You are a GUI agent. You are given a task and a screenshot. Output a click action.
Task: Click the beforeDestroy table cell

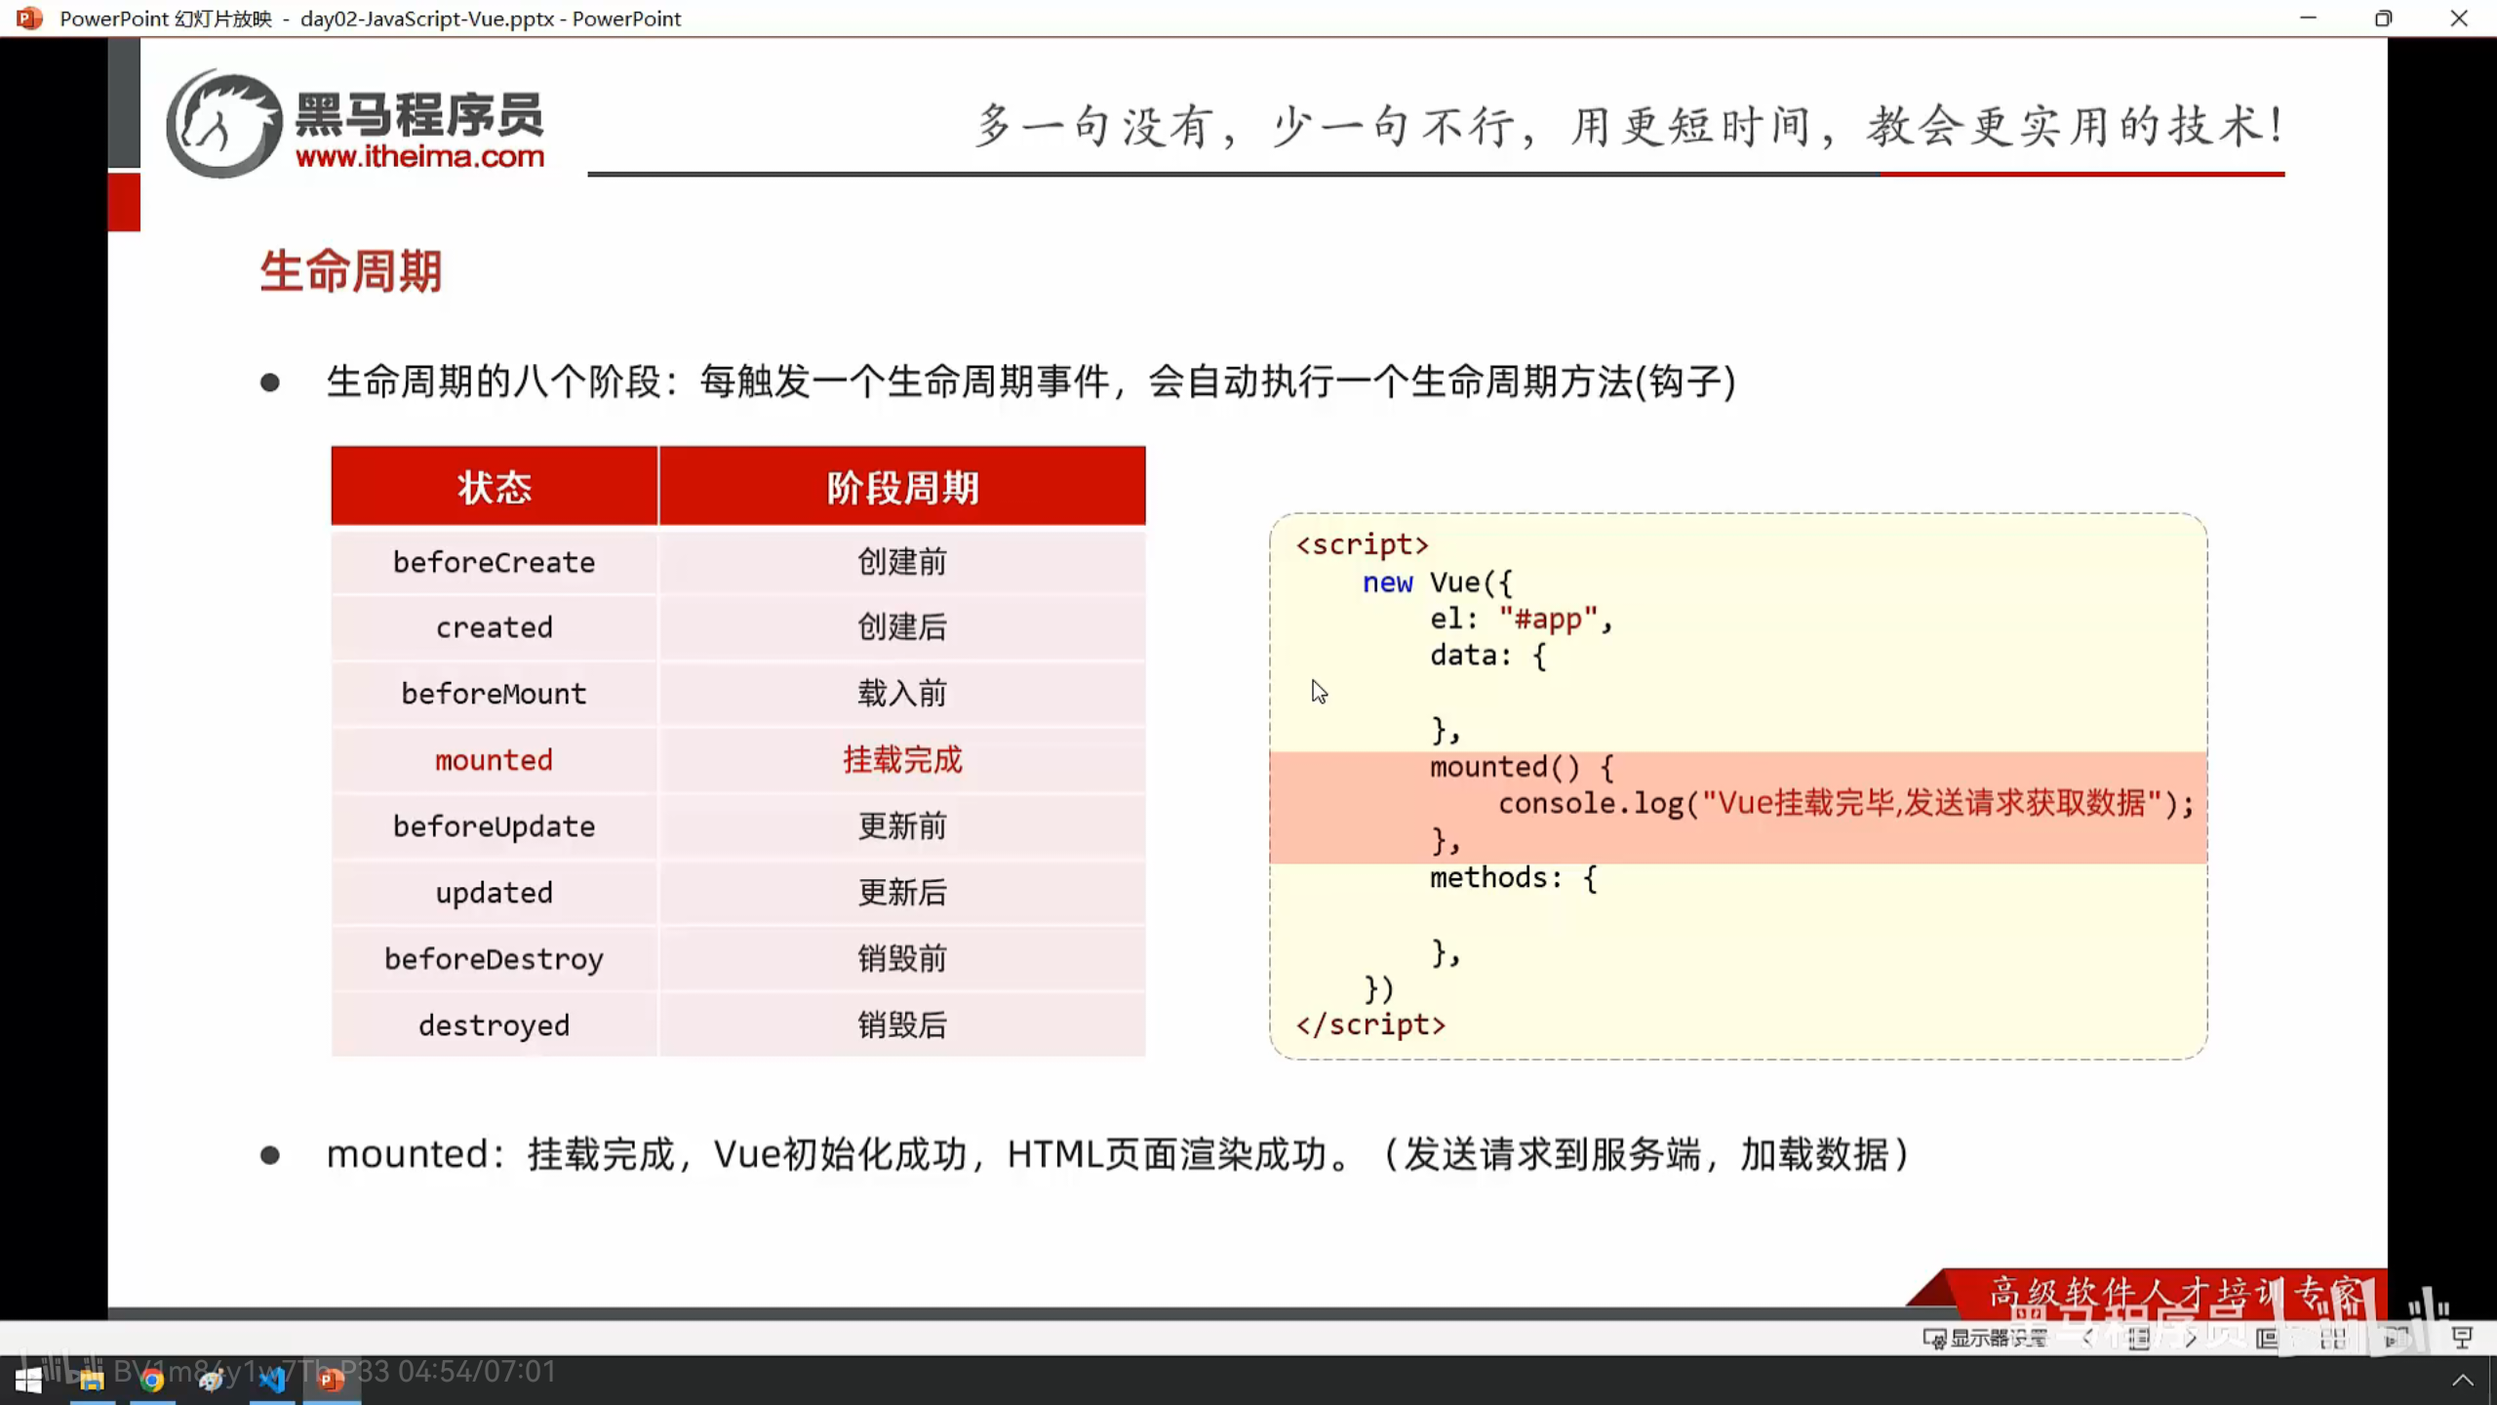coord(495,959)
